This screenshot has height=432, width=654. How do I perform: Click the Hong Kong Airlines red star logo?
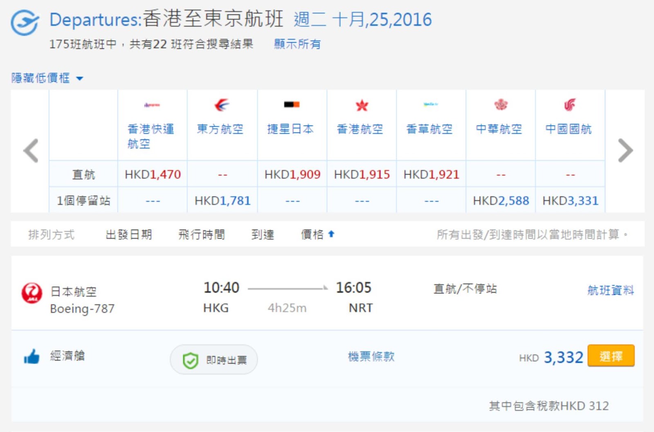[x=362, y=106]
